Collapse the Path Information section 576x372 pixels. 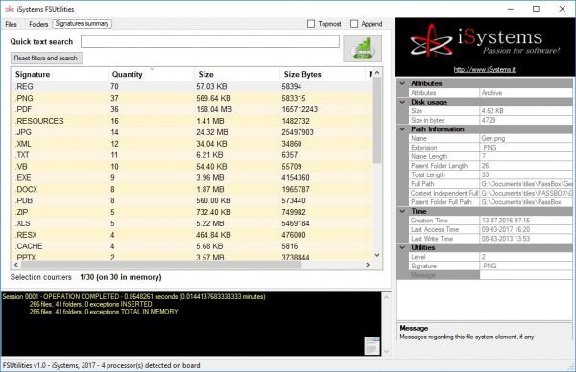click(402, 129)
